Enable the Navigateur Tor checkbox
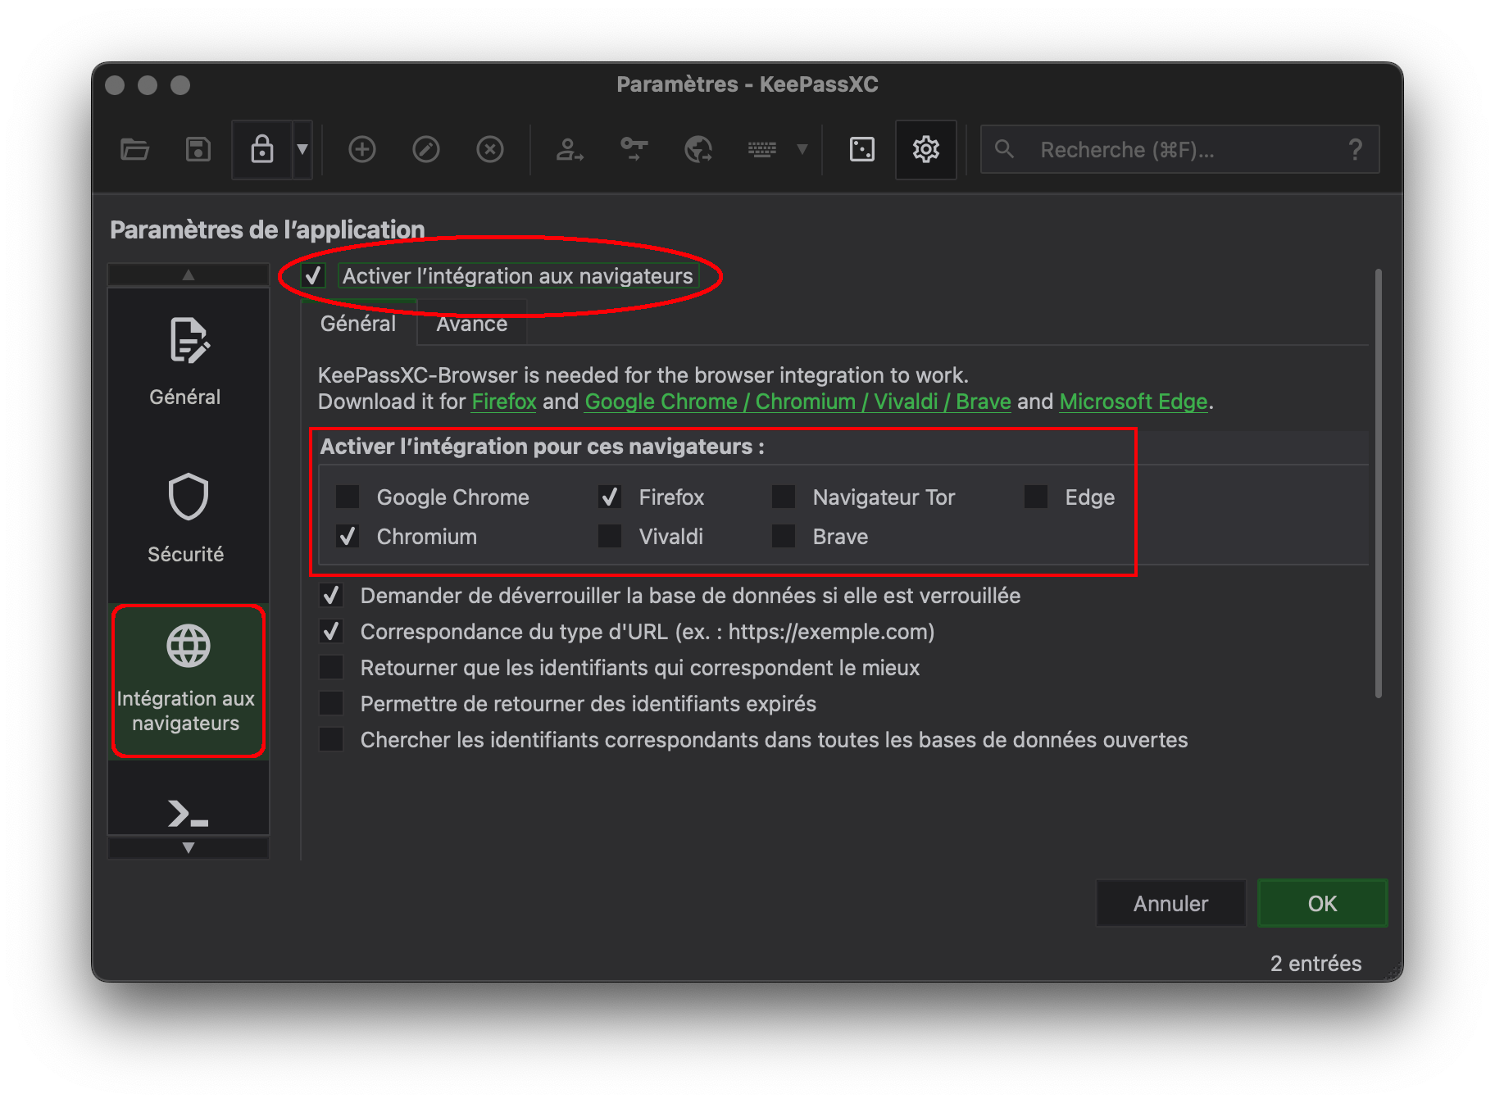 [784, 497]
